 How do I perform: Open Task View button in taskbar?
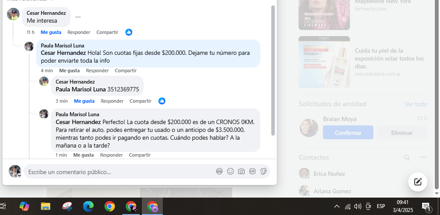(x=3, y=207)
